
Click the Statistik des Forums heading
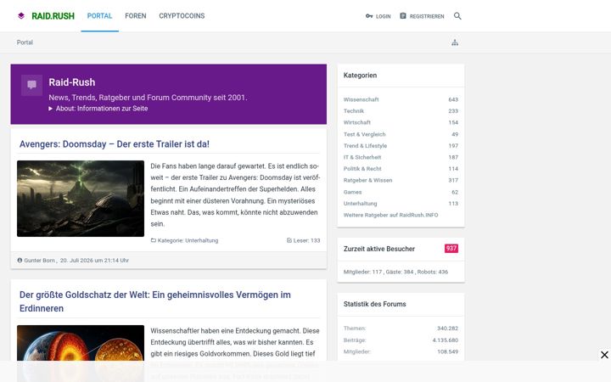(x=374, y=304)
